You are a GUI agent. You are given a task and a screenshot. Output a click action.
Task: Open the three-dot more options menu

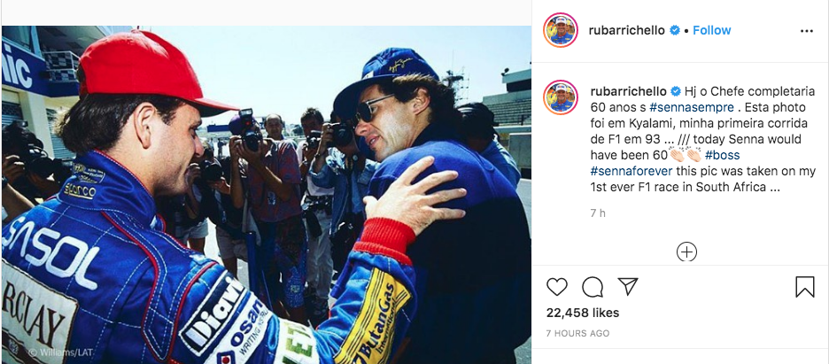click(806, 30)
